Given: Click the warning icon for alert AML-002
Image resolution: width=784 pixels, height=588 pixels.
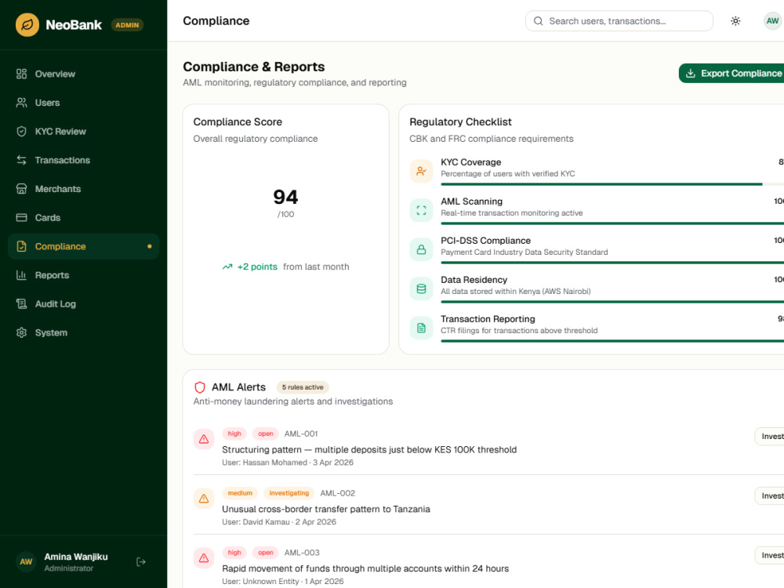Looking at the screenshot, I should [204, 499].
